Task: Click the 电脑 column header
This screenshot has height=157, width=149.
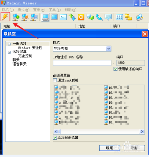Action: pyautogui.click(x=38, y=26)
